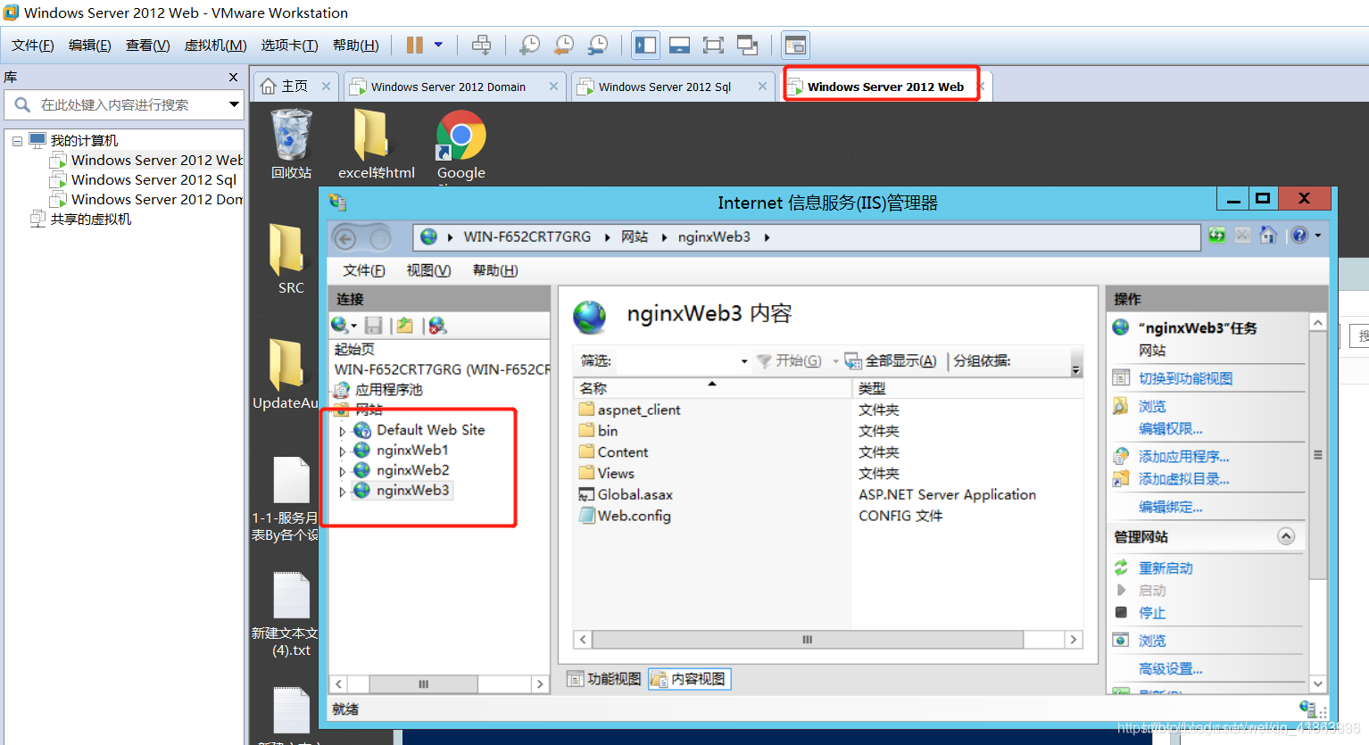Screen dimensions: 1369x745
Task: Toggle the VMware library sidebar view
Action: (645, 45)
